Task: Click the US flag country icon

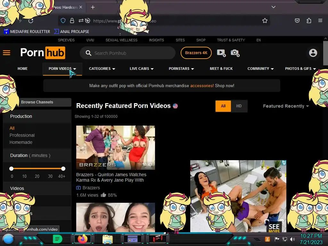Action: coord(175,106)
